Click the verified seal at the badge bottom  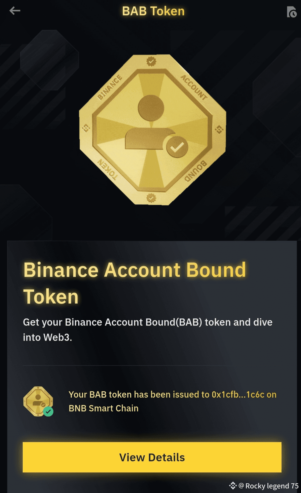point(151,198)
